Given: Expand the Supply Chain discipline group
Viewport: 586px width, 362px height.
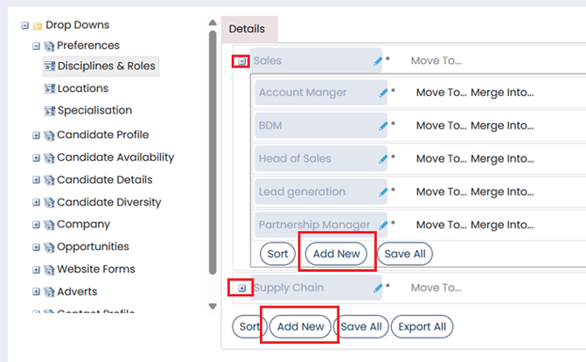Looking at the screenshot, I should pos(241,288).
